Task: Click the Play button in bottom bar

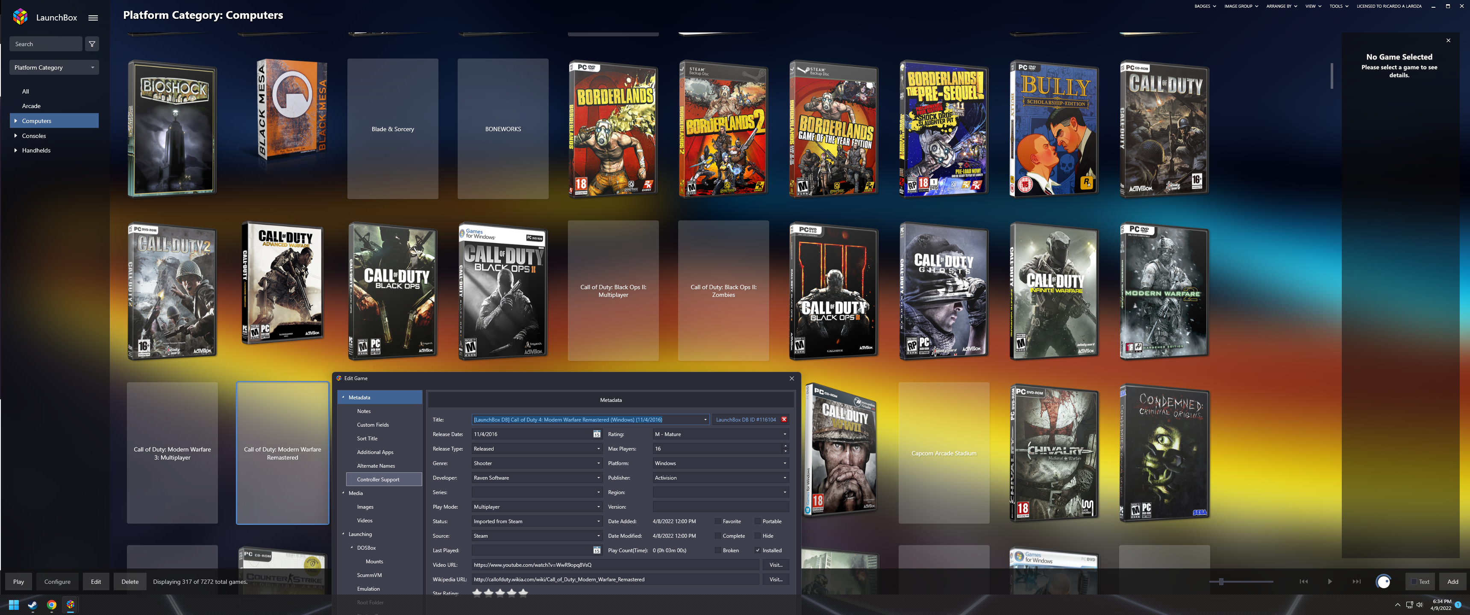Action: click(x=19, y=582)
